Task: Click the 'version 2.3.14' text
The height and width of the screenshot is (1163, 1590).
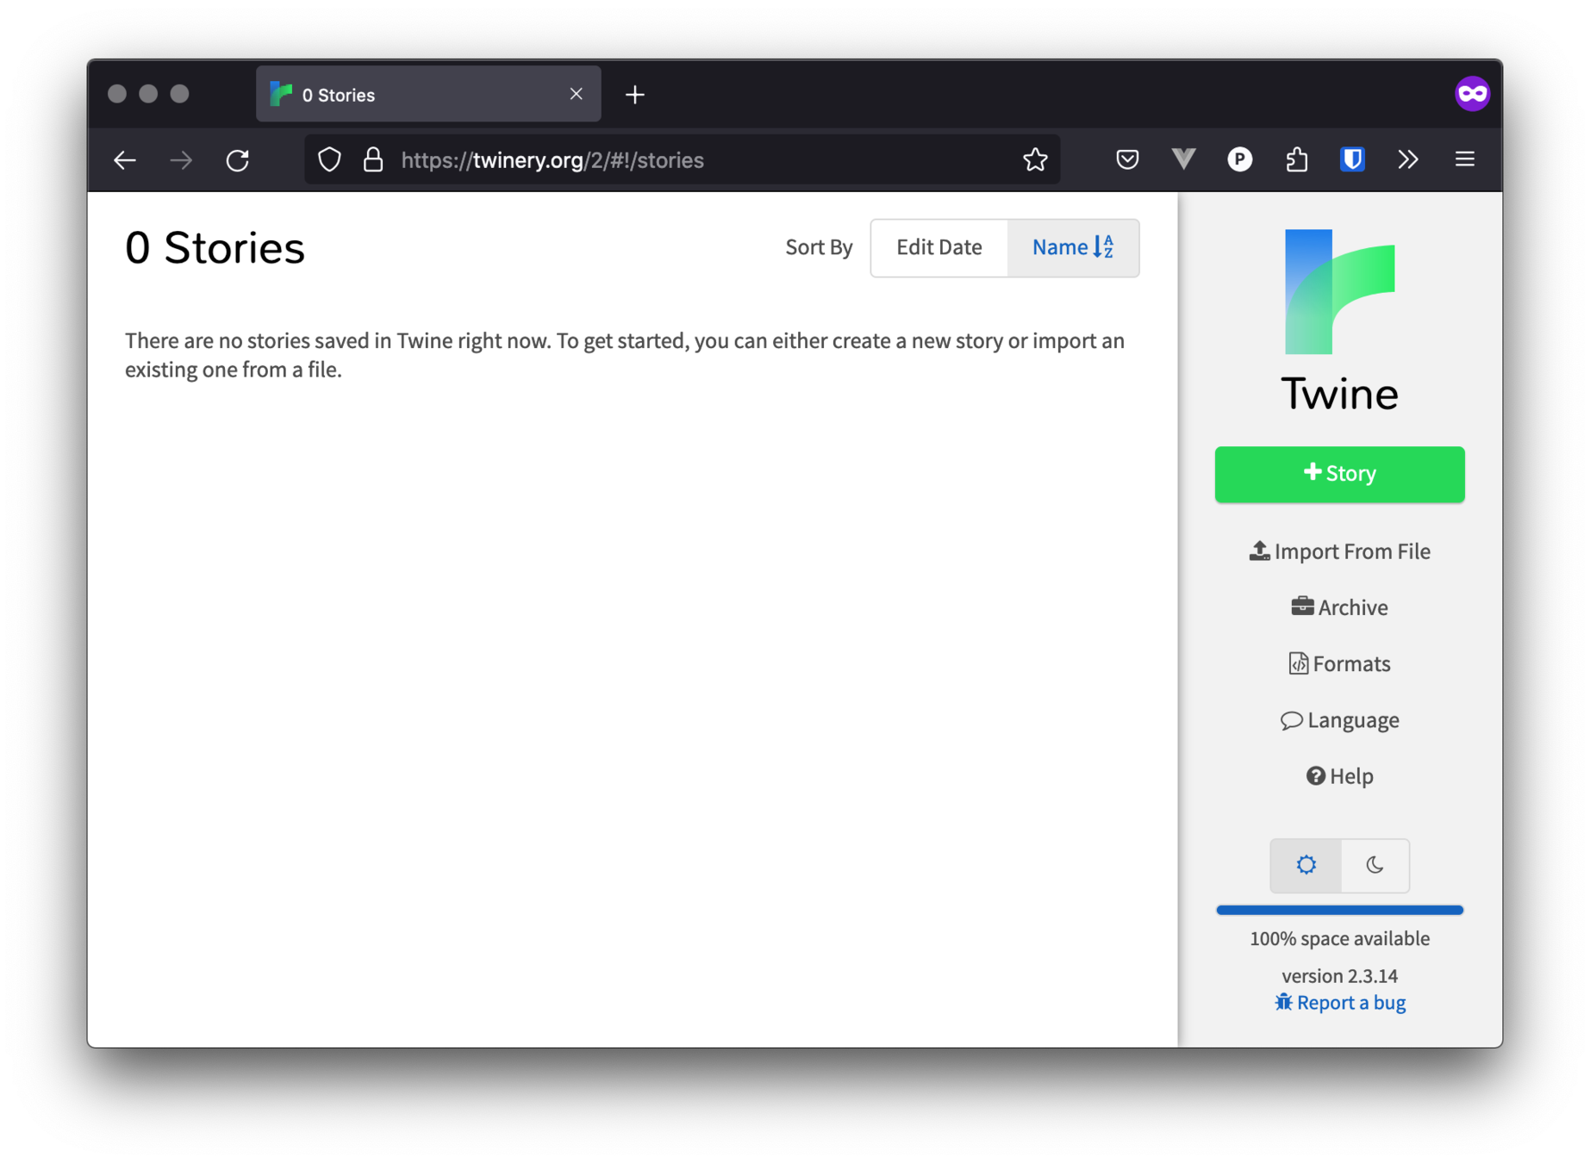Action: [x=1339, y=976]
